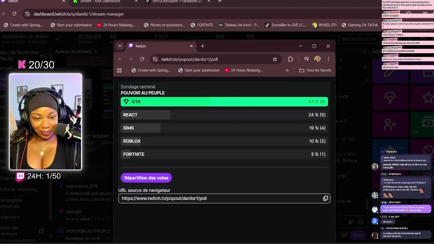Open Accueil in dashboard sidebar
Image resolution: width=434 pixels, height=244 pixels.
coord(6,68)
